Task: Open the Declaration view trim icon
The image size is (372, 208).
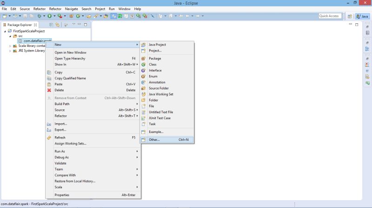Action: 367,77
